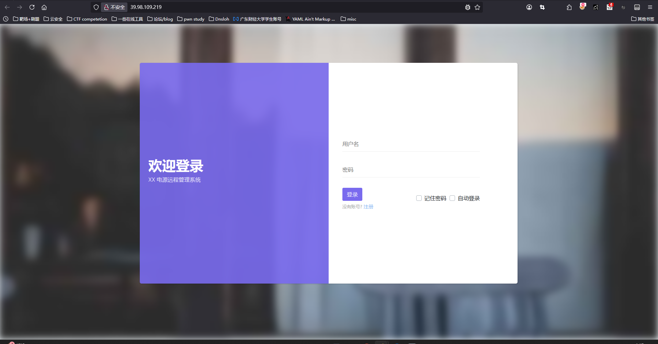
Task: Go back to the previous page
Action: (x=7, y=7)
